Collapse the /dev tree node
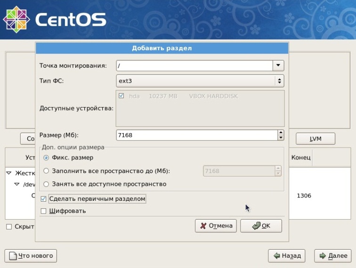 [x=17, y=184]
